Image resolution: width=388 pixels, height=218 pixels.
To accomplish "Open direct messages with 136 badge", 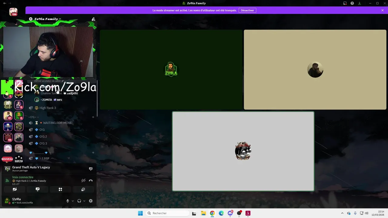I will tap(13, 12).
